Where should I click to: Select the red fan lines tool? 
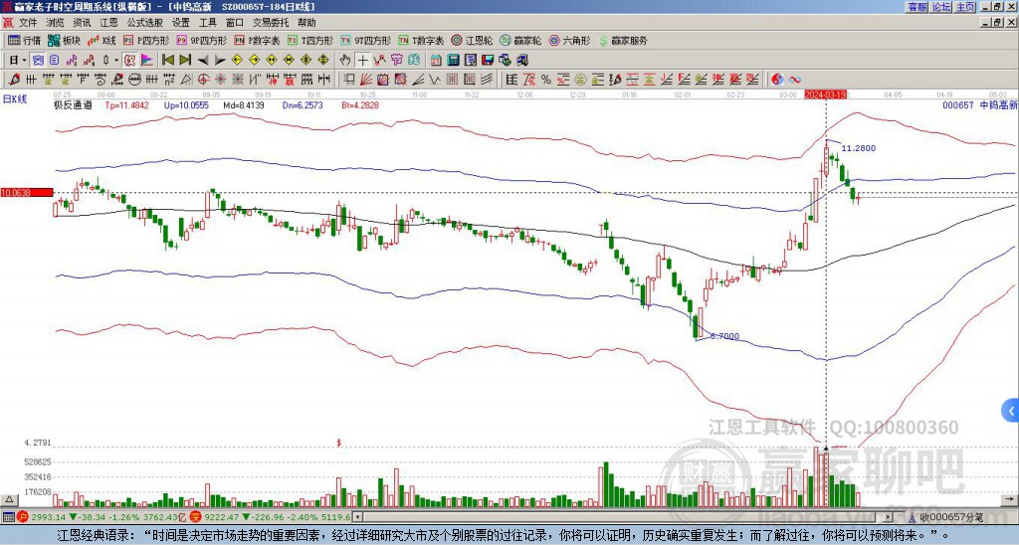tap(366, 80)
